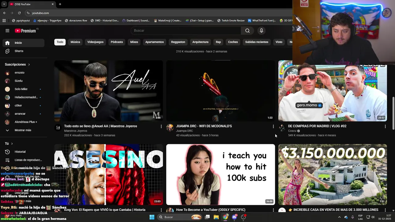Select the Todo filter chip
The height and width of the screenshot is (222, 395).
pos(60,42)
